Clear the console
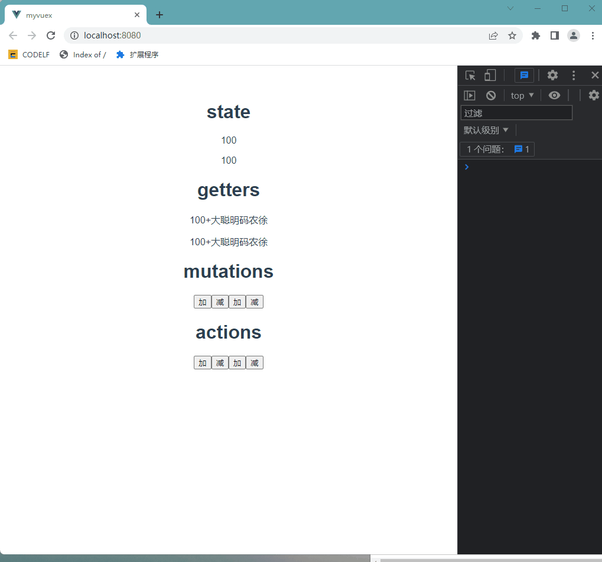The width and height of the screenshot is (602, 562). pos(491,95)
